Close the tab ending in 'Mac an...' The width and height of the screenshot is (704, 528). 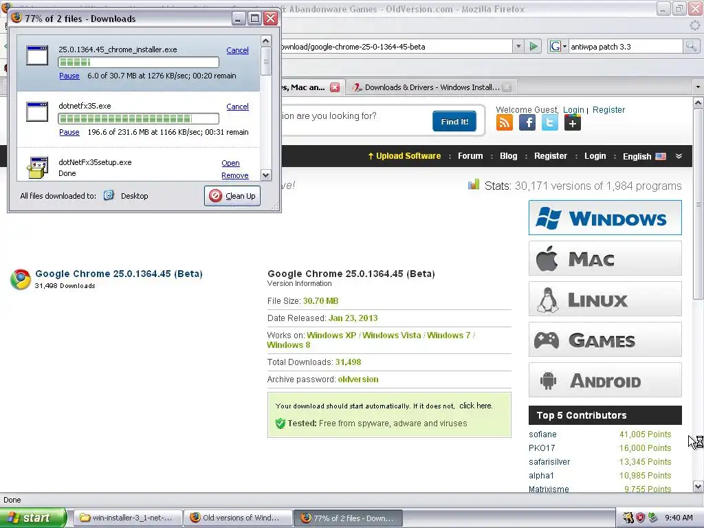(x=335, y=87)
